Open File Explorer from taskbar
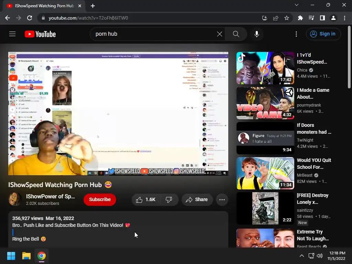This screenshot has height=264, width=352. (x=26, y=256)
